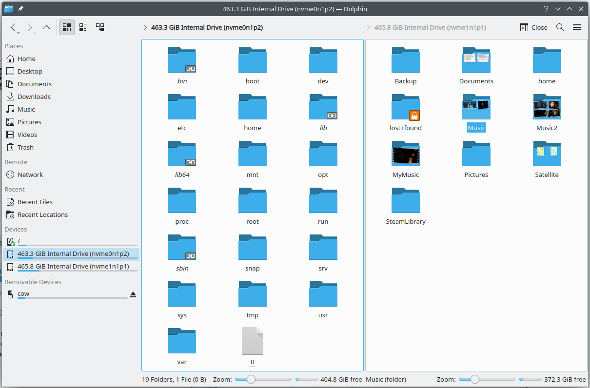Open Back button history dropdown
590x388 pixels.
[18, 33]
